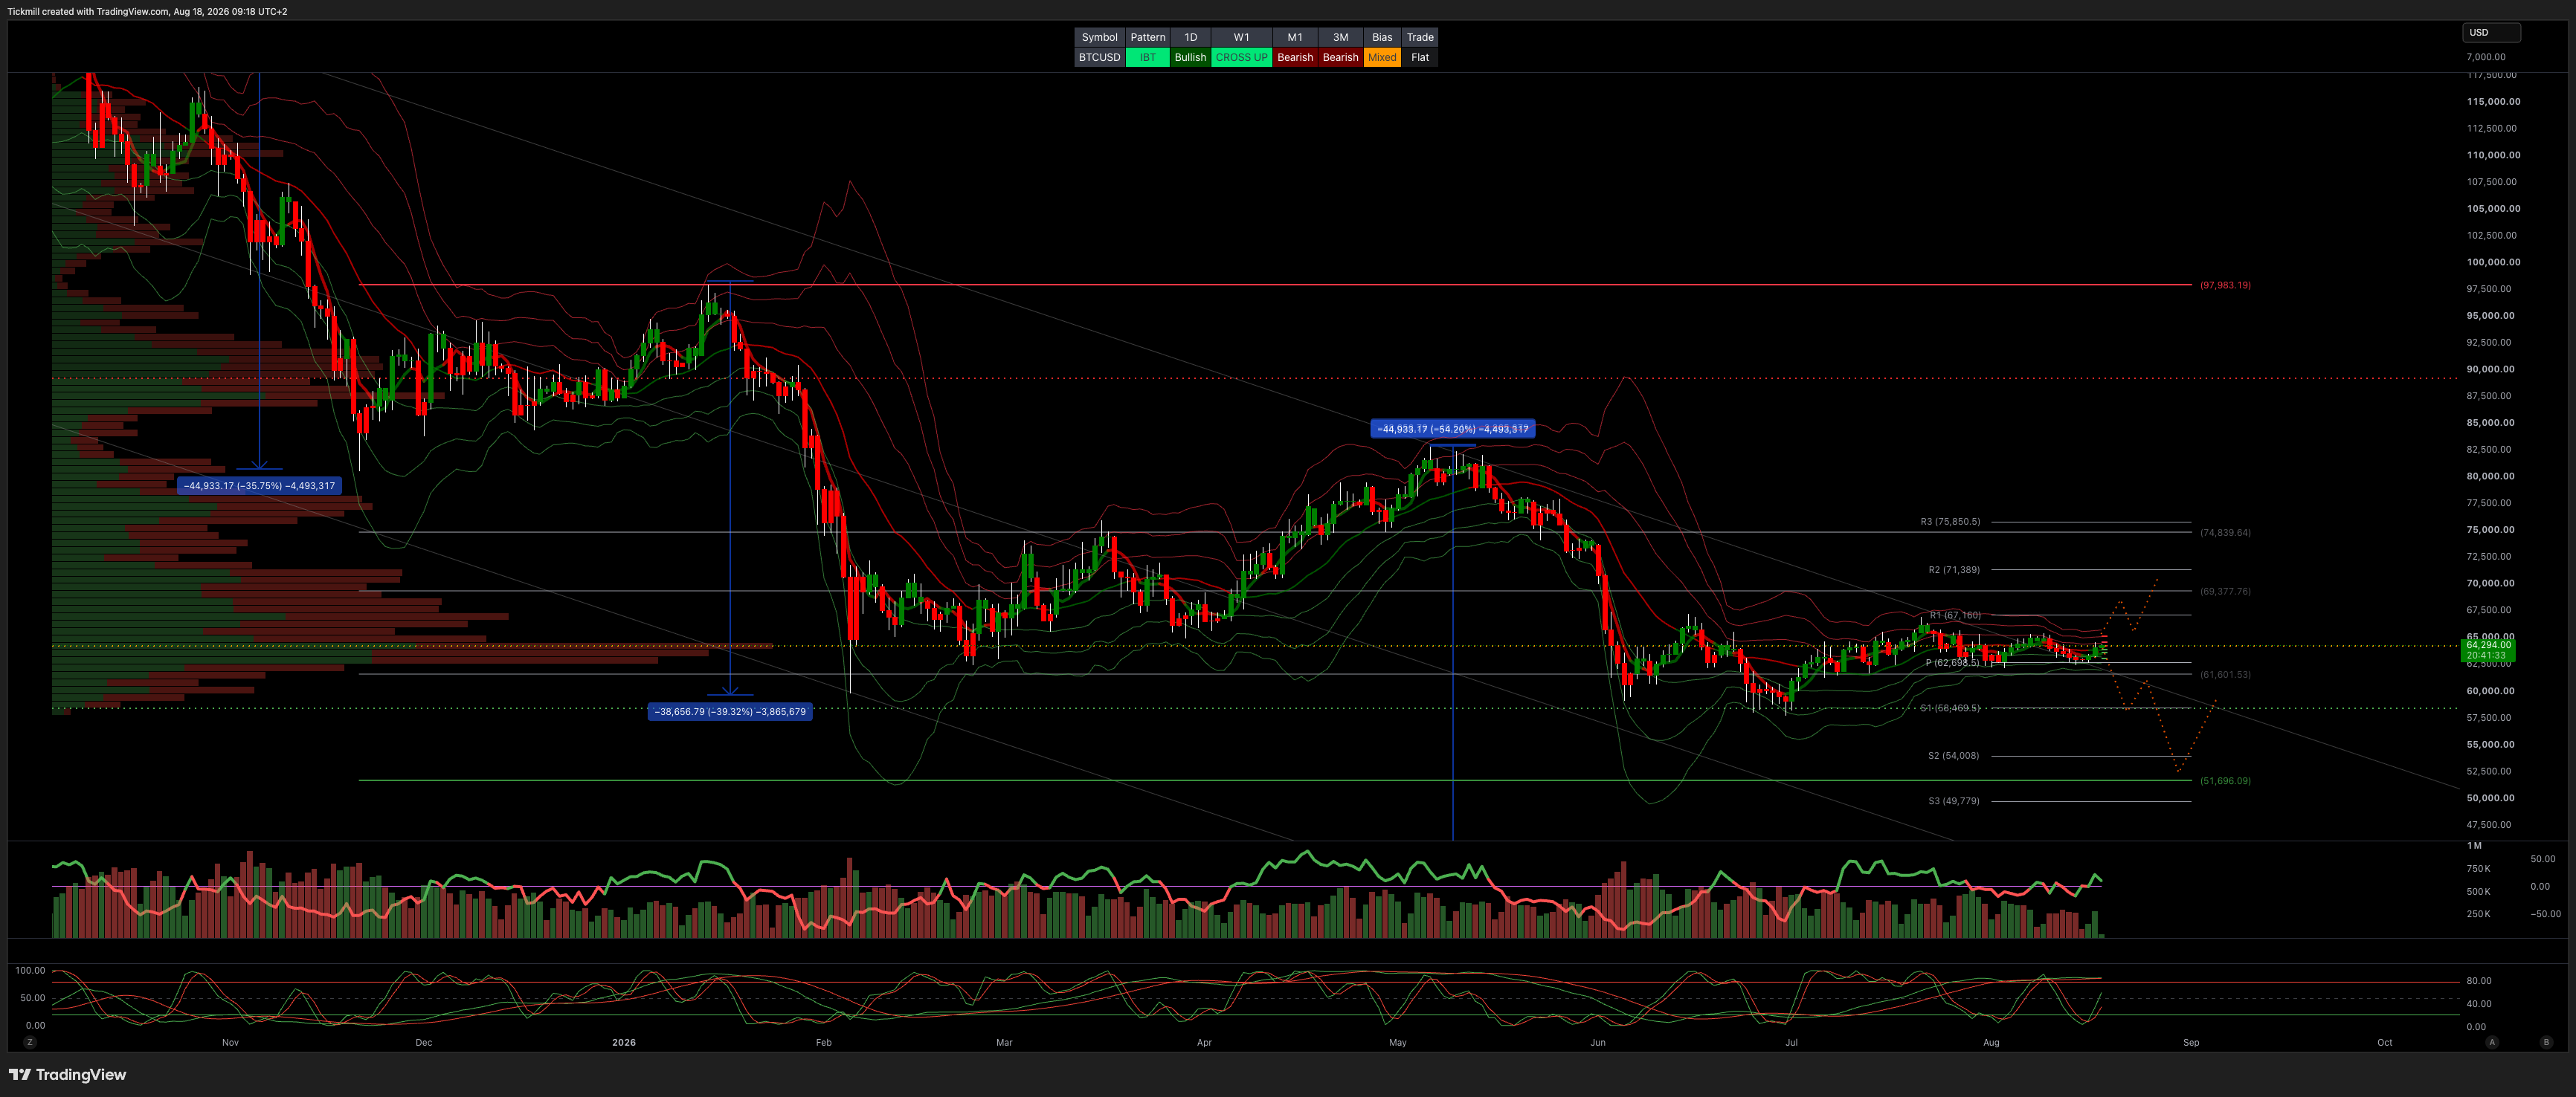Toggle the A auto-scale button
Screen dimensions: 2576x1097
(x=2491, y=1042)
